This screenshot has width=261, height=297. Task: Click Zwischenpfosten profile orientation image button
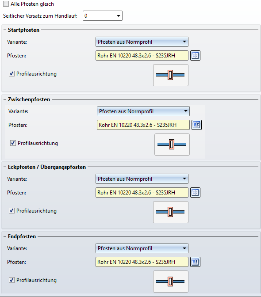point(172,145)
